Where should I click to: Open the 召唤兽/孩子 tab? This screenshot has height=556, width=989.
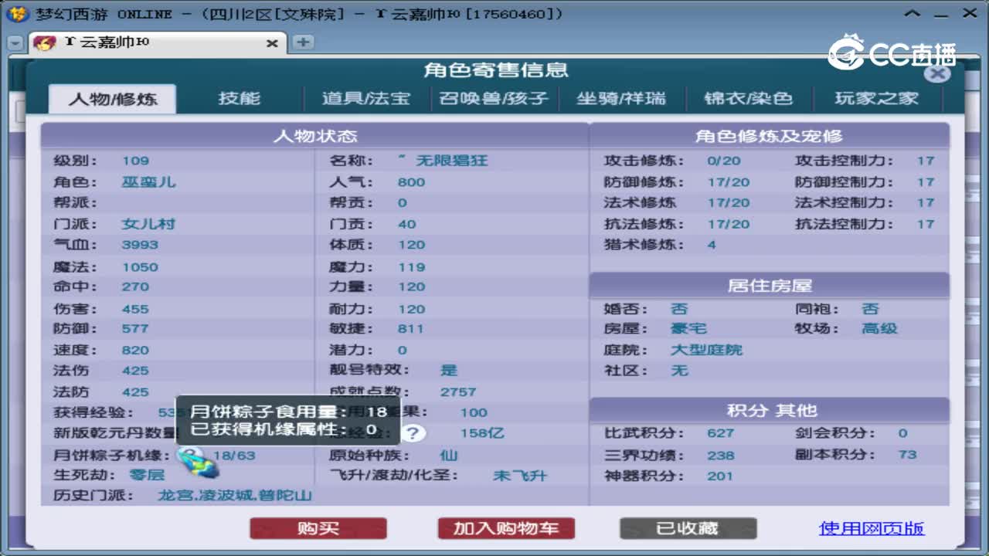(494, 99)
